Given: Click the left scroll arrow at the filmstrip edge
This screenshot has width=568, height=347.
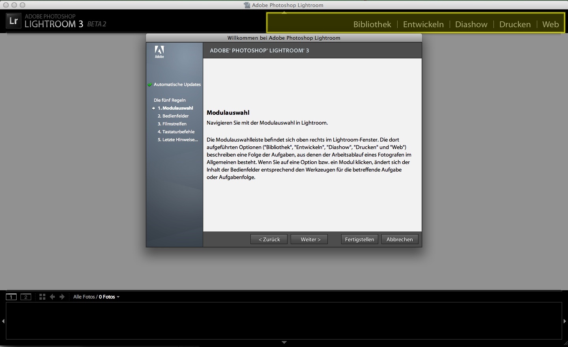Looking at the screenshot, I should [3, 321].
